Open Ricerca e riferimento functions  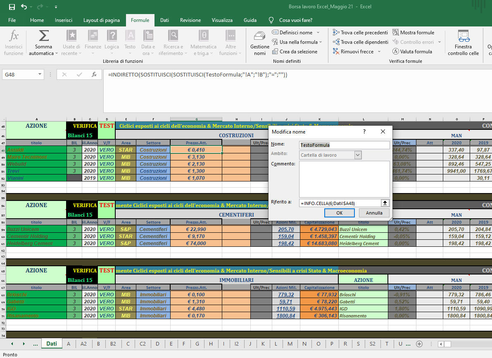(x=173, y=43)
